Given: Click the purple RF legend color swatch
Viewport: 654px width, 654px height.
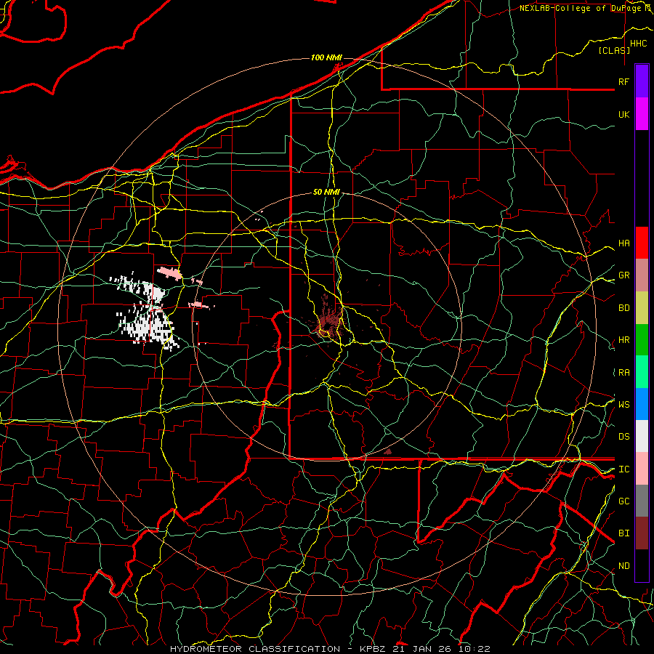Looking at the screenshot, I should [x=642, y=81].
